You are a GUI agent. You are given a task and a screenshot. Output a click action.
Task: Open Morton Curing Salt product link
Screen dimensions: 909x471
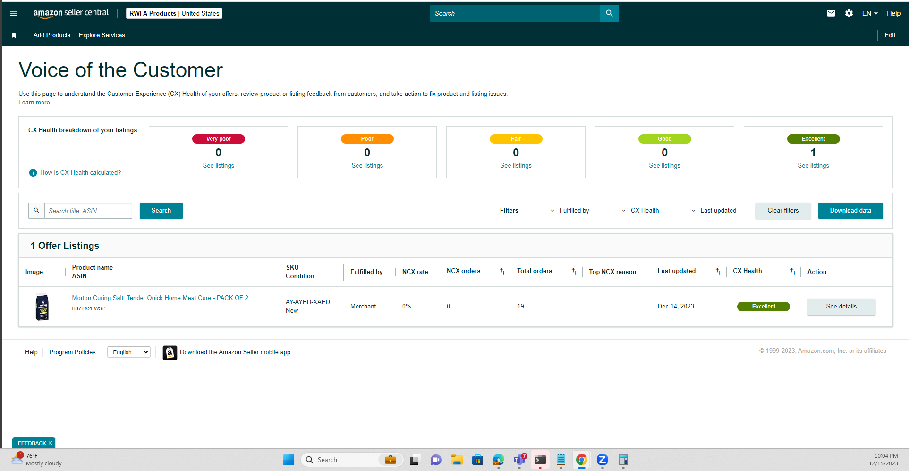pyautogui.click(x=160, y=298)
